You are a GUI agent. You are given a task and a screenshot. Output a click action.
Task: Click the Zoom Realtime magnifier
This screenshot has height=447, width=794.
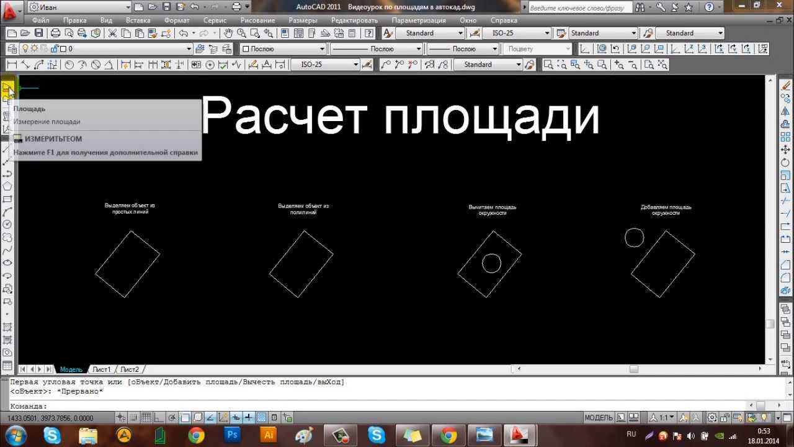[x=241, y=33]
